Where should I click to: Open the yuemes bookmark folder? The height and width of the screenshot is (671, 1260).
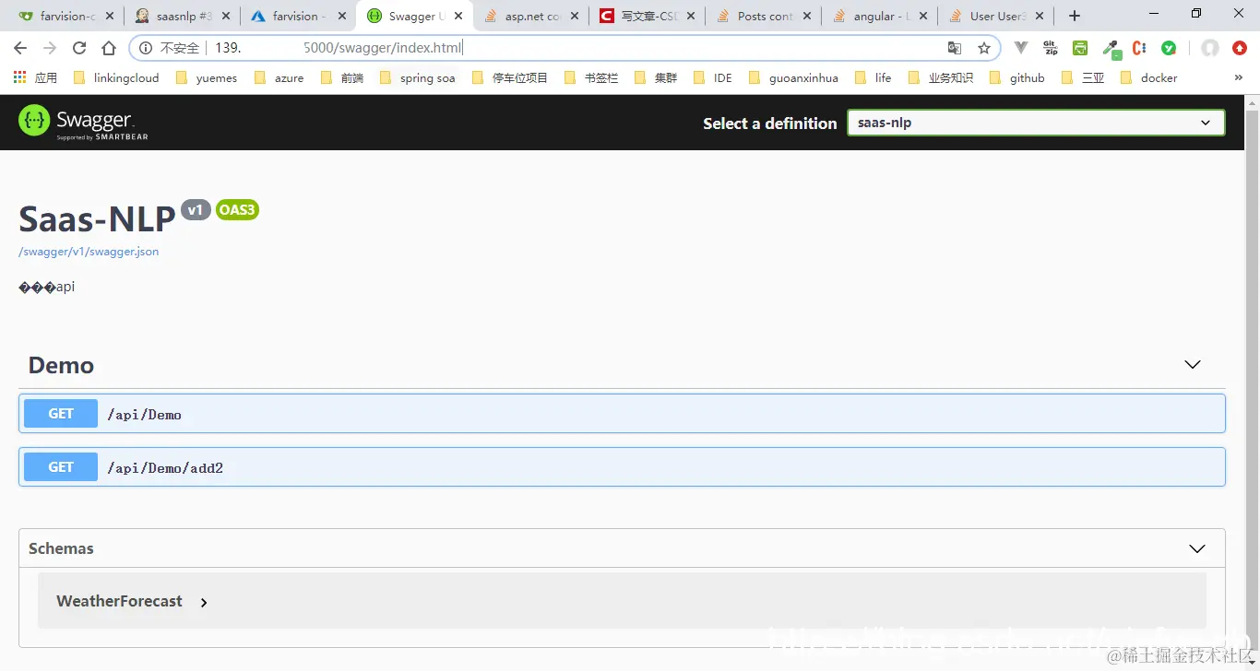(206, 77)
